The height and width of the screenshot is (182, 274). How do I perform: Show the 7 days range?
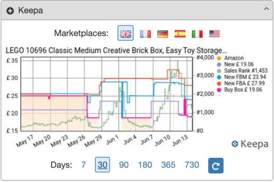point(84,165)
